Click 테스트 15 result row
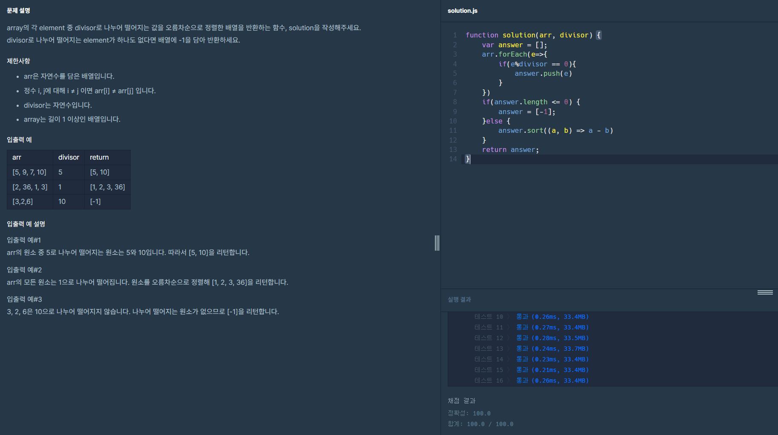The height and width of the screenshot is (435, 778). (x=531, y=370)
